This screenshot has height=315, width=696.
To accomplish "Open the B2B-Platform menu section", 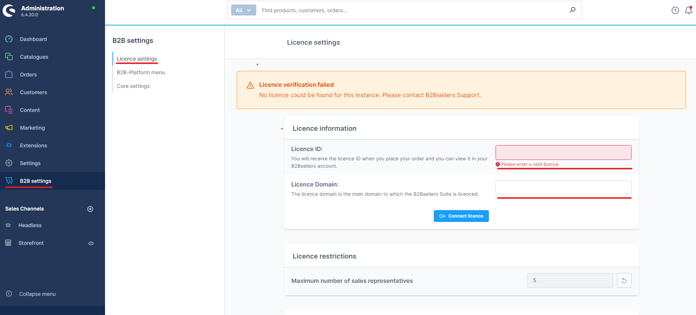I will 141,72.
